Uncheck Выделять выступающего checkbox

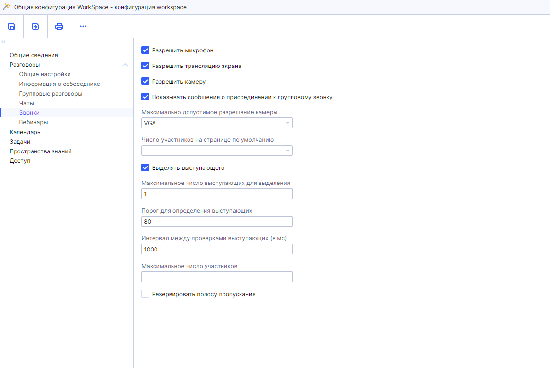(145, 167)
